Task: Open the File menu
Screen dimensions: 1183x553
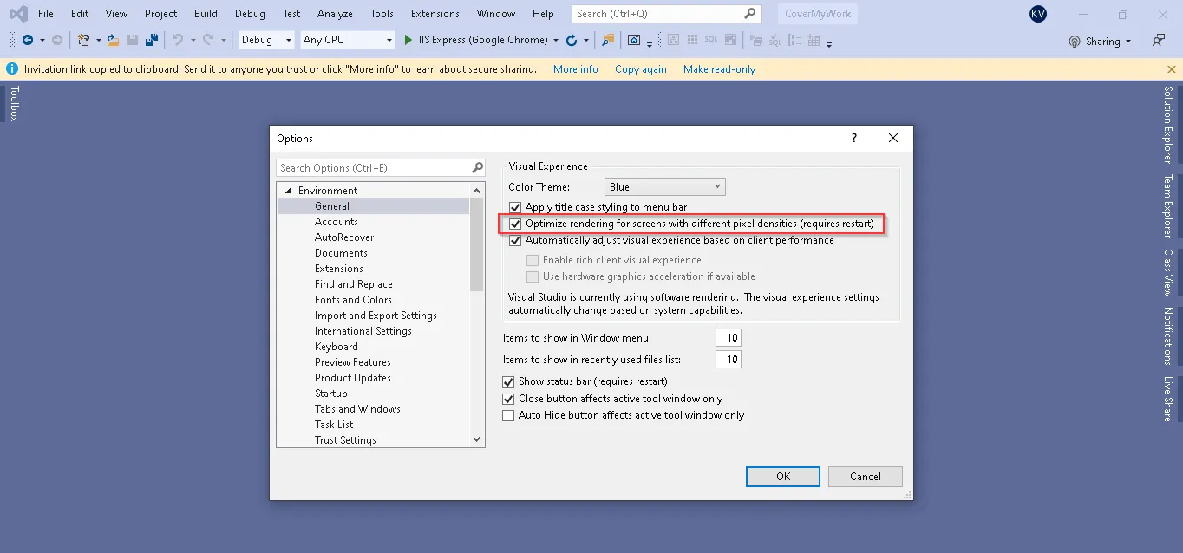Action: click(46, 14)
